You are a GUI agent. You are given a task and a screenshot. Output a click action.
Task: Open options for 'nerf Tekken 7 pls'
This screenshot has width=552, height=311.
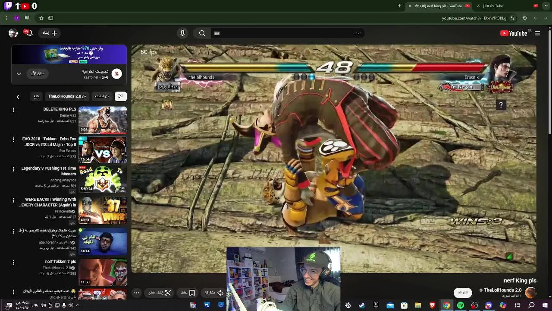pos(13,262)
